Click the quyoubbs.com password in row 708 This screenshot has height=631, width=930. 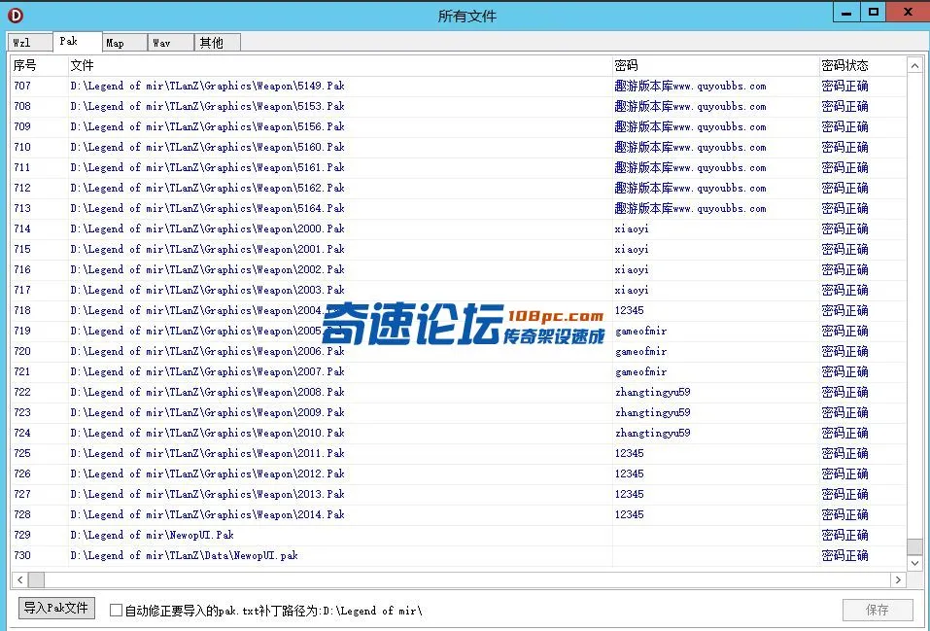click(x=690, y=106)
